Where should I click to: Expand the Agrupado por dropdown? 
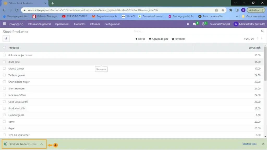pos(158,39)
